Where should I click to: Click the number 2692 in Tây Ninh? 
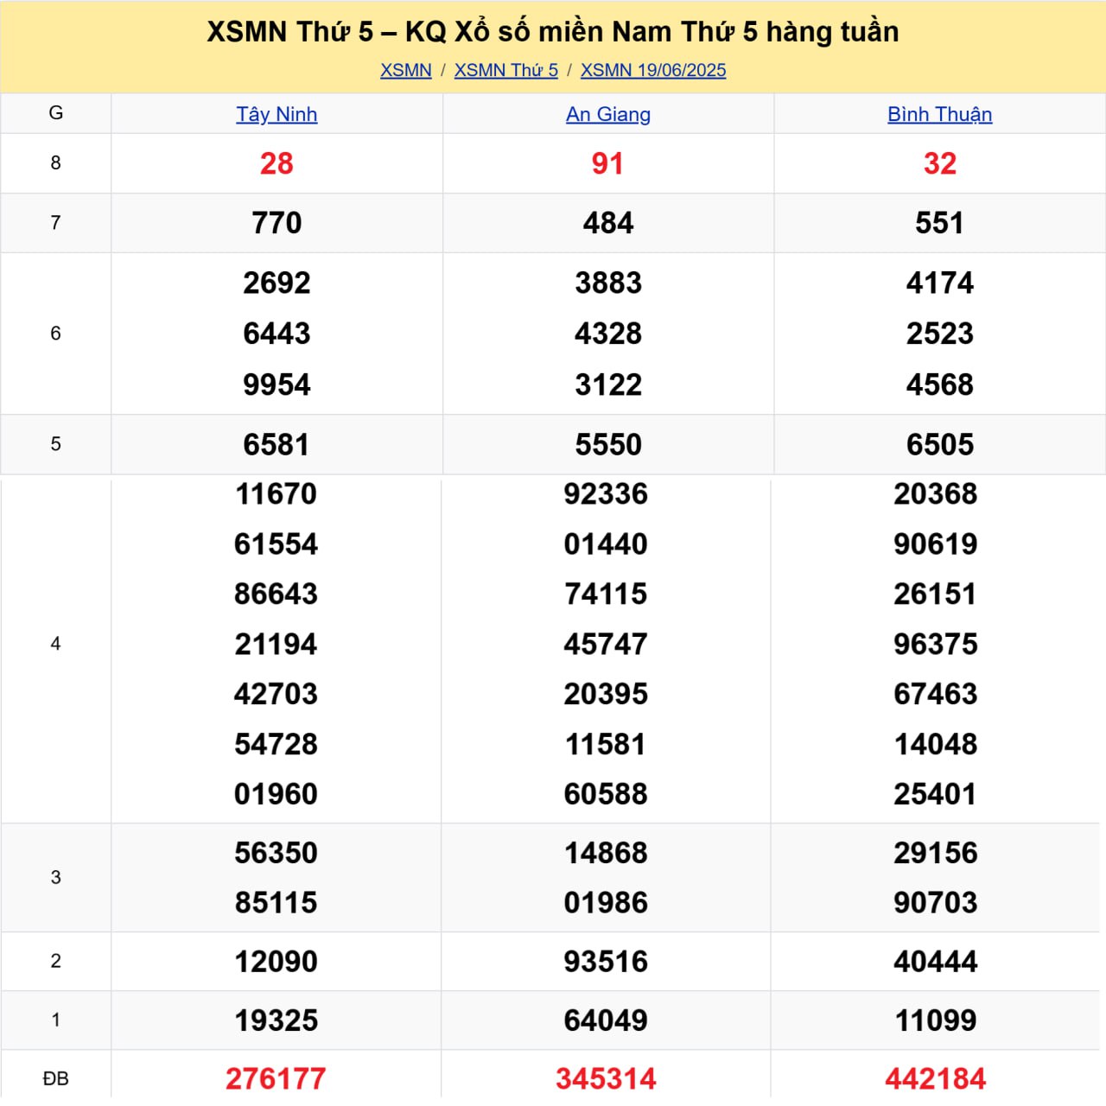click(x=276, y=283)
